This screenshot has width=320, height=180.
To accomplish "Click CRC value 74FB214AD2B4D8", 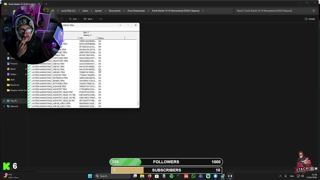I will click(87, 41).
